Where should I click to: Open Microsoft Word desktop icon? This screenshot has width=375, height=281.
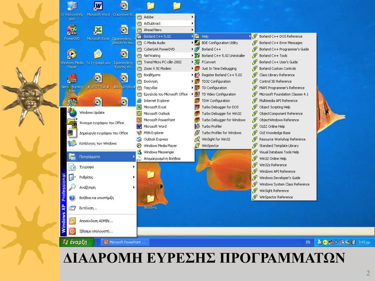(98, 9)
